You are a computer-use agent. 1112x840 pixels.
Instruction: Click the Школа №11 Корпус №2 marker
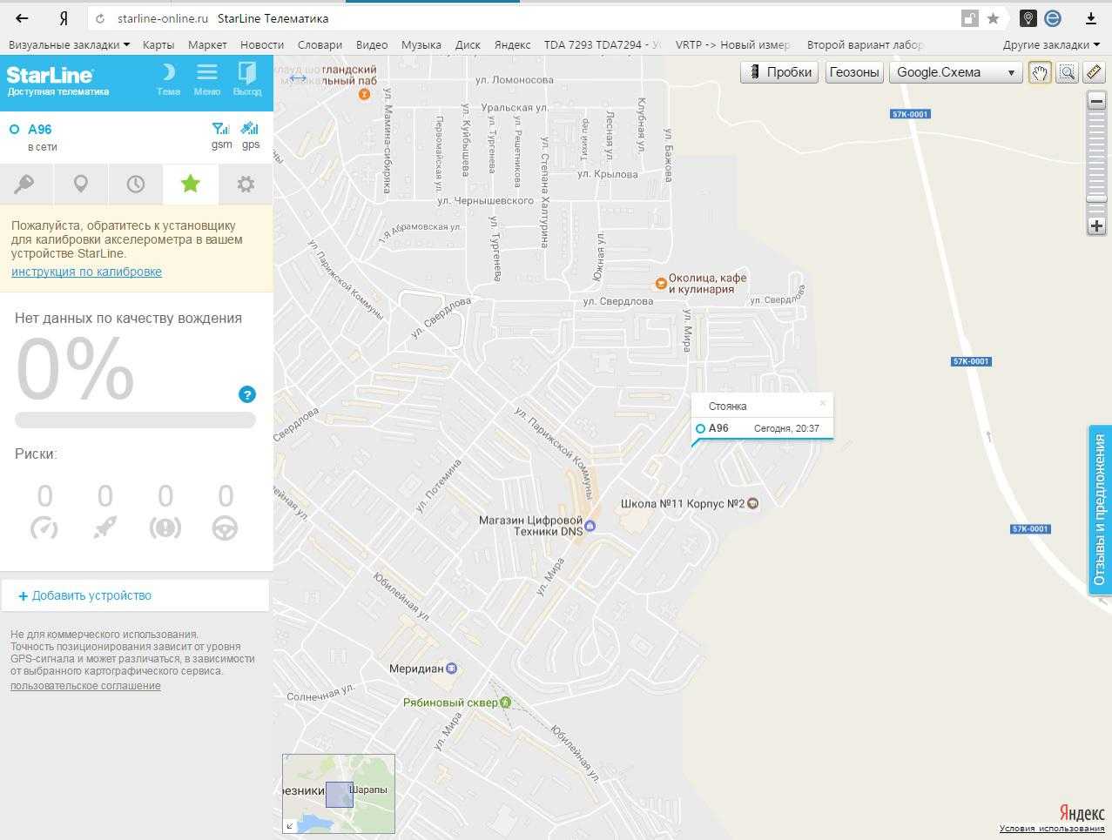click(753, 503)
